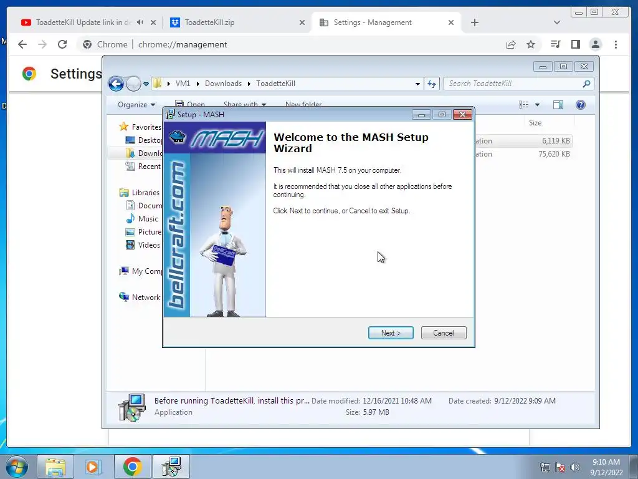Click Next in MASH Setup wizard
The height and width of the screenshot is (479, 638).
pyautogui.click(x=391, y=333)
